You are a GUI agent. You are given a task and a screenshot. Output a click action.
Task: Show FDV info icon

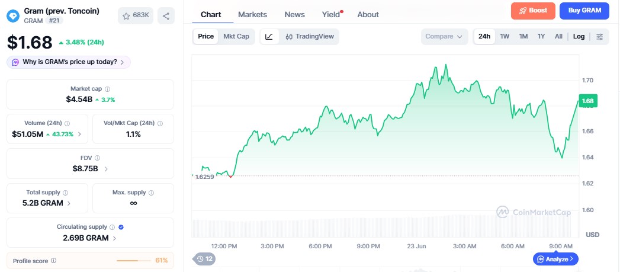(97, 158)
